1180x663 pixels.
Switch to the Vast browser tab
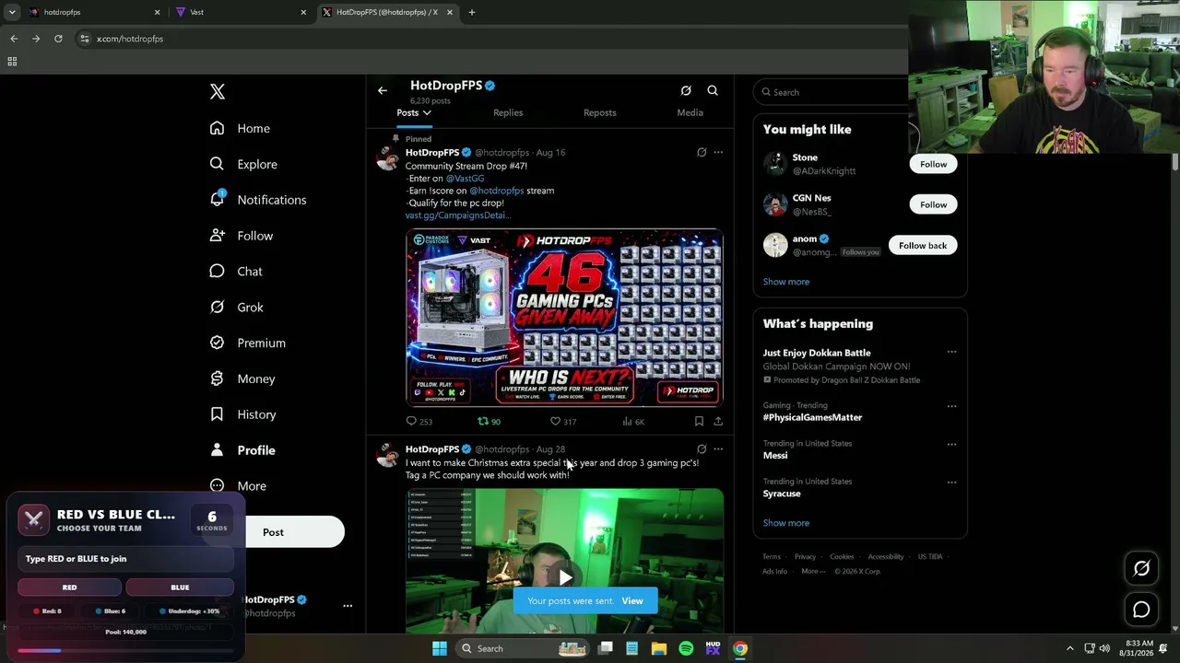[240, 12]
